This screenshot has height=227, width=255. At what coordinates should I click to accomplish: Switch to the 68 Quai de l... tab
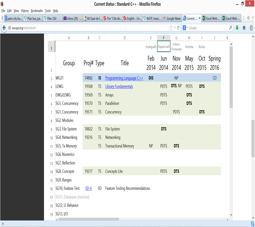[92, 18]
